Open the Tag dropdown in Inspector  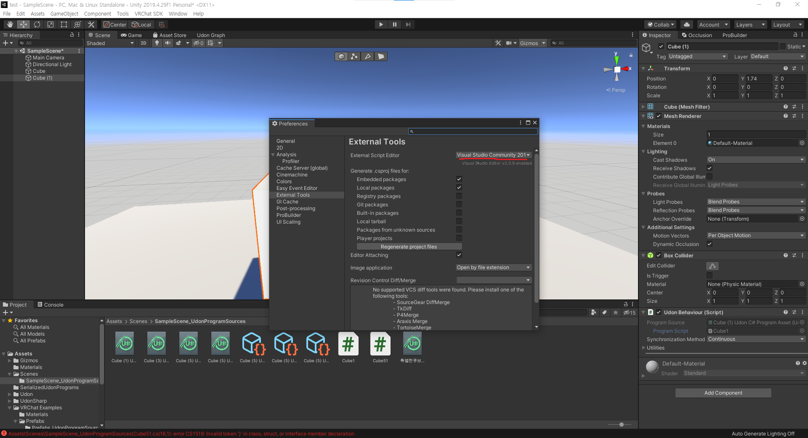[x=698, y=56]
